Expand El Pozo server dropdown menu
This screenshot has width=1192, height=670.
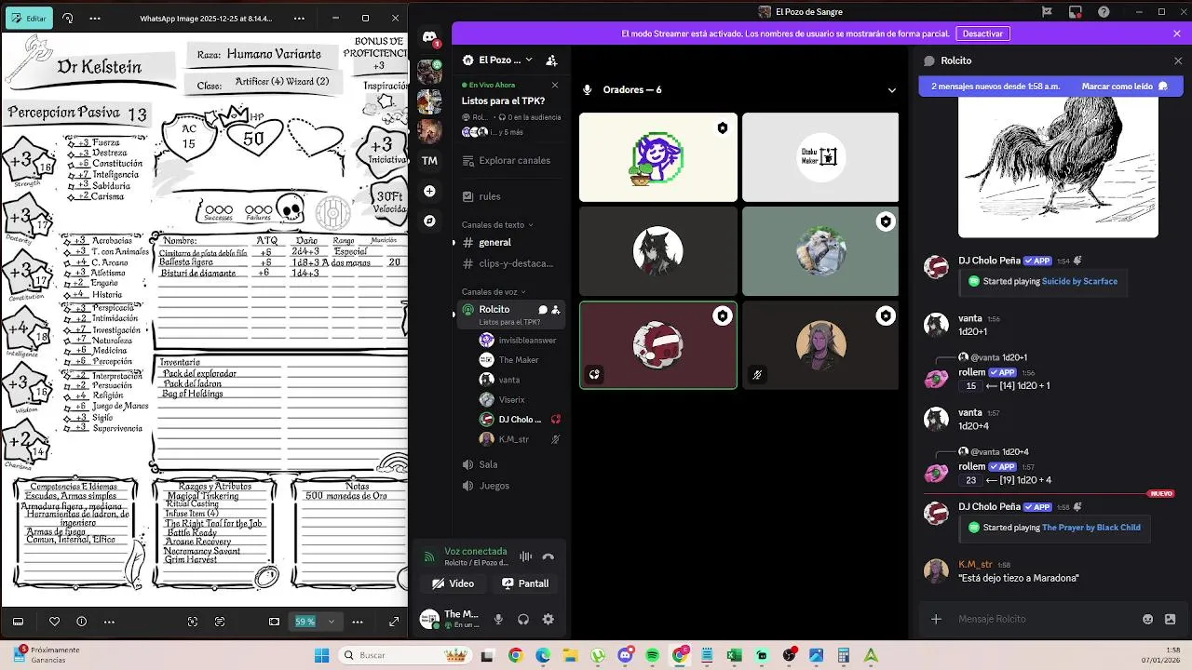(529, 60)
